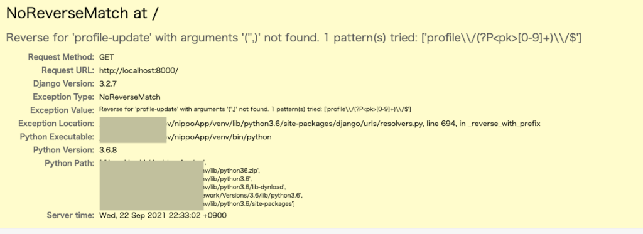643x234 pixels.
Task: Click the server time Wed, 22 Sep 2021 value
Action: [x=163, y=215]
